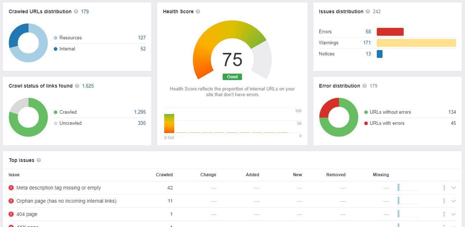Click the red Errors bar
This screenshot has height=227, width=465.
click(390, 32)
